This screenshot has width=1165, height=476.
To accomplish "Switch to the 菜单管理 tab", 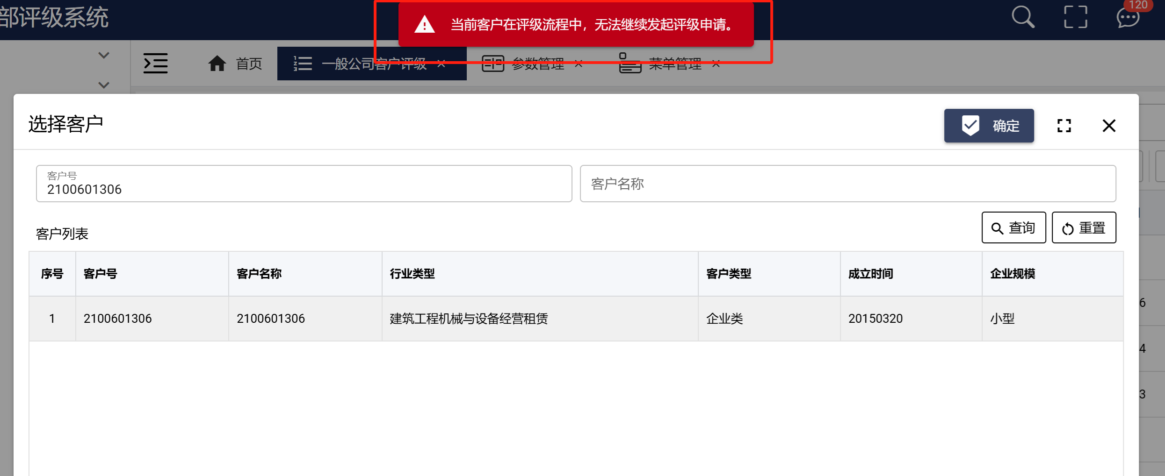I will click(x=674, y=64).
